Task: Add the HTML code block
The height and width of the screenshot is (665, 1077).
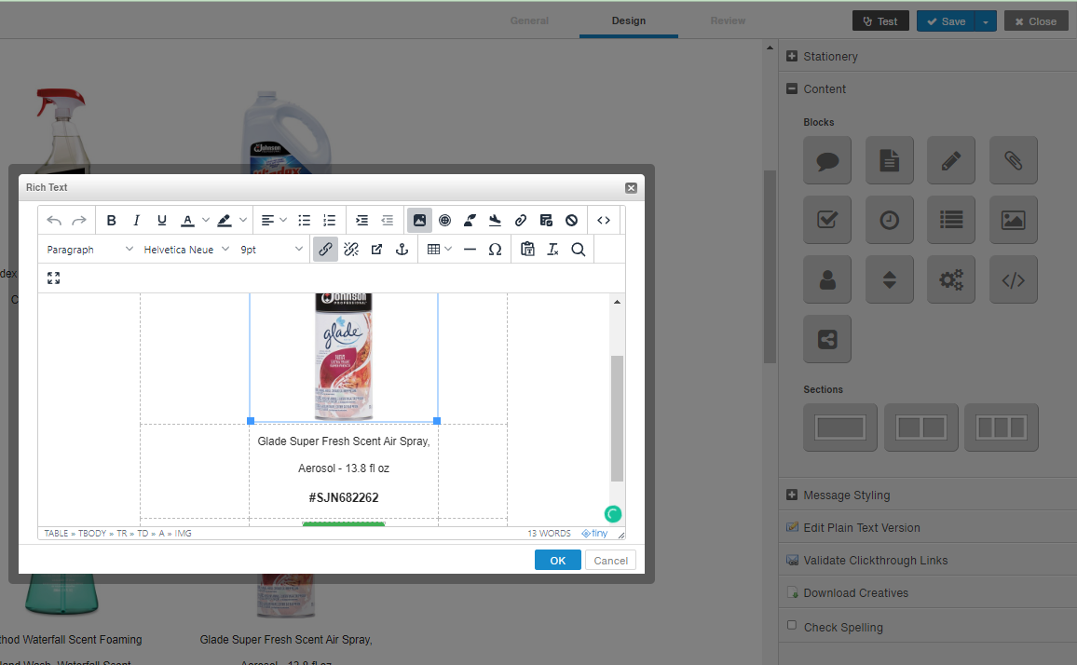Action: coord(1013,279)
